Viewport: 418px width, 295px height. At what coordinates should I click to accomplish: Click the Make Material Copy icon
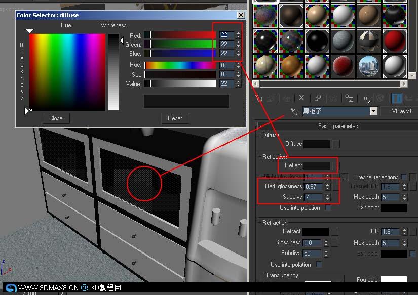[x=318, y=98]
